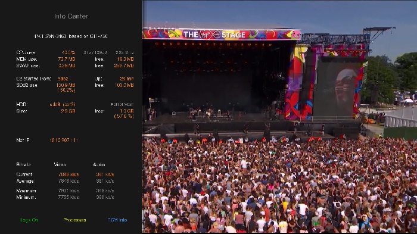
Task: Click the maximum video bitrate value
Action: [69, 191]
